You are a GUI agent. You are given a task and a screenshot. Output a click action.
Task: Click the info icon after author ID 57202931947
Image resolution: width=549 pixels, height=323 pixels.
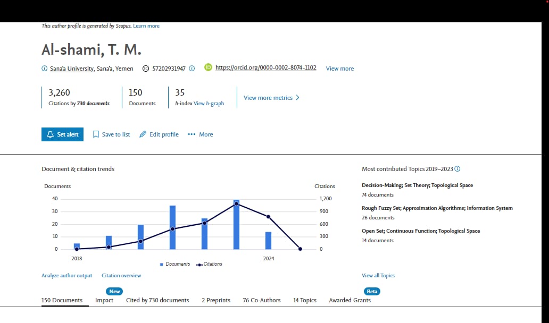coord(192,69)
